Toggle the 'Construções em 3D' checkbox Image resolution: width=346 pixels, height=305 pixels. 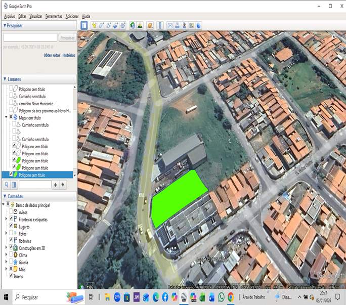(x=11, y=247)
